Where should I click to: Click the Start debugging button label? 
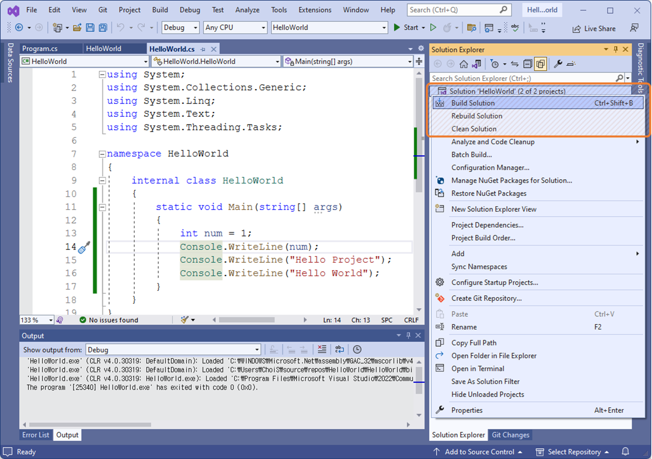click(x=411, y=27)
